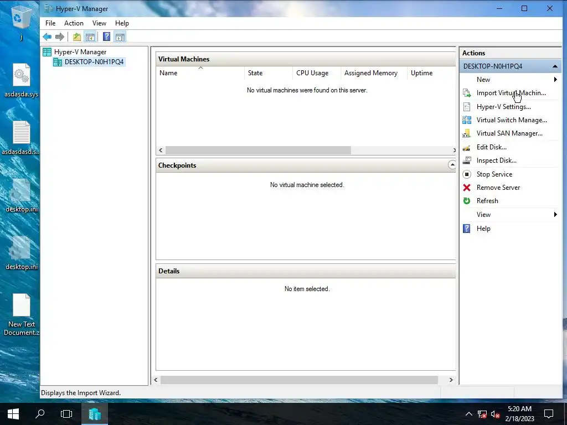This screenshot has width=567, height=425.
Task: Click the Actions pane header
Action: (510, 53)
